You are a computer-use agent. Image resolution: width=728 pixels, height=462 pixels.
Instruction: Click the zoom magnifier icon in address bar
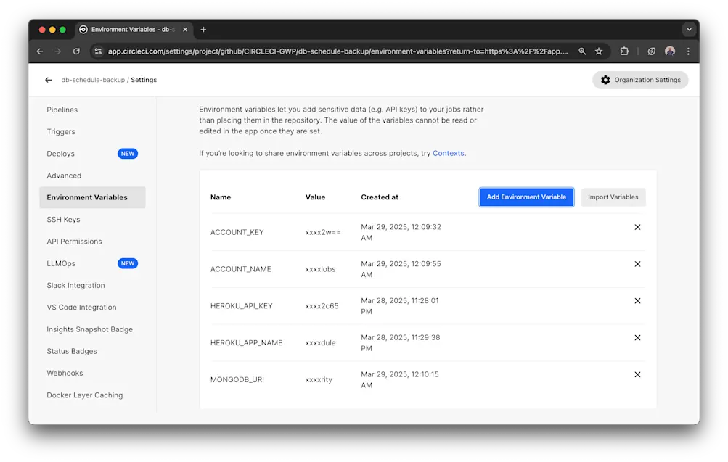[582, 51]
